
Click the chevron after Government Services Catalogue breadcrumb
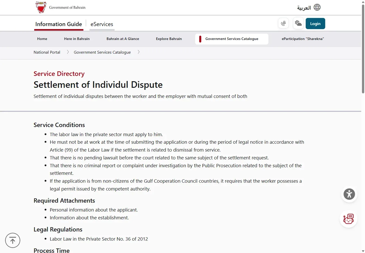click(138, 52)
